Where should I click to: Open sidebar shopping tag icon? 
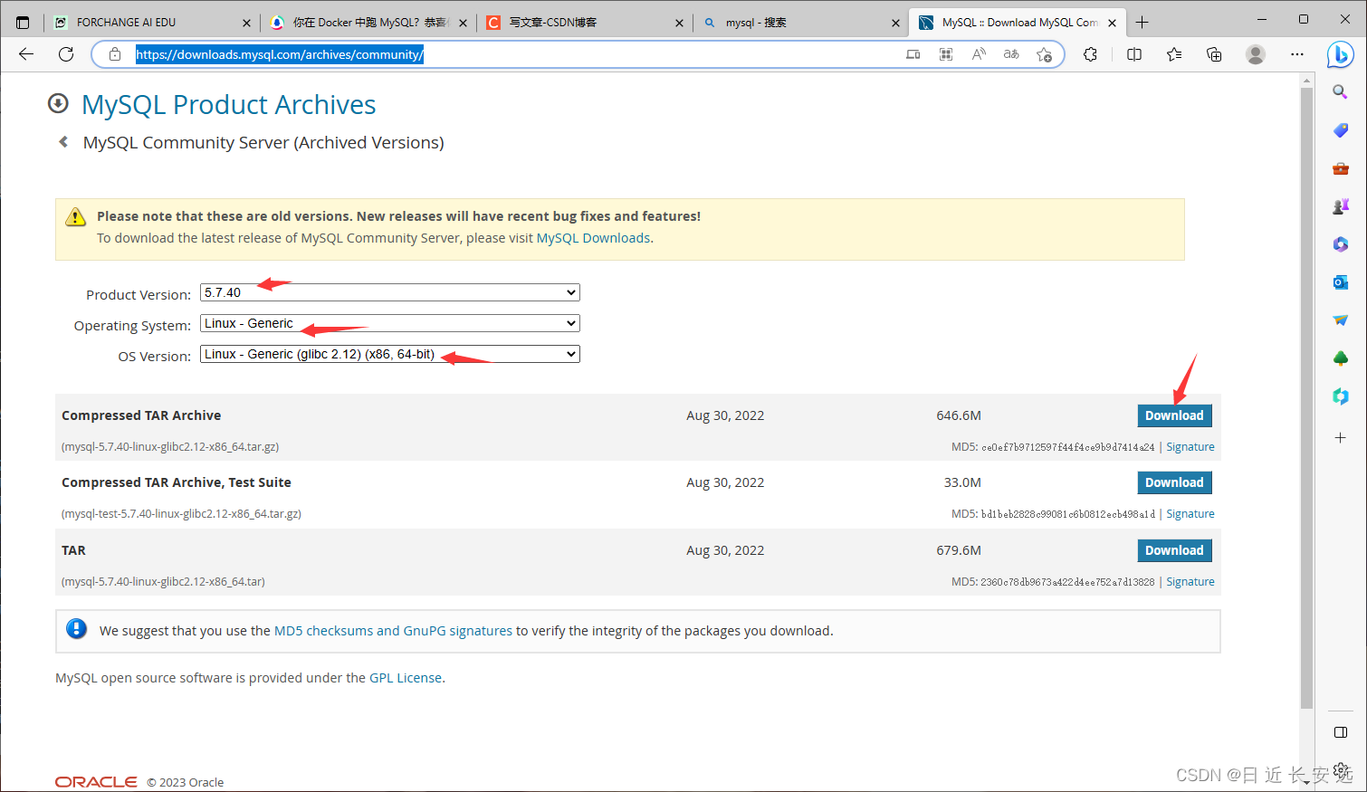pyautogui.click(x=1341, y=130)
